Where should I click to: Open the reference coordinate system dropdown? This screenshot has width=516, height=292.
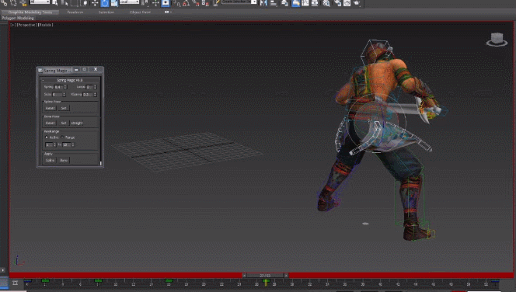coord(129,2)
